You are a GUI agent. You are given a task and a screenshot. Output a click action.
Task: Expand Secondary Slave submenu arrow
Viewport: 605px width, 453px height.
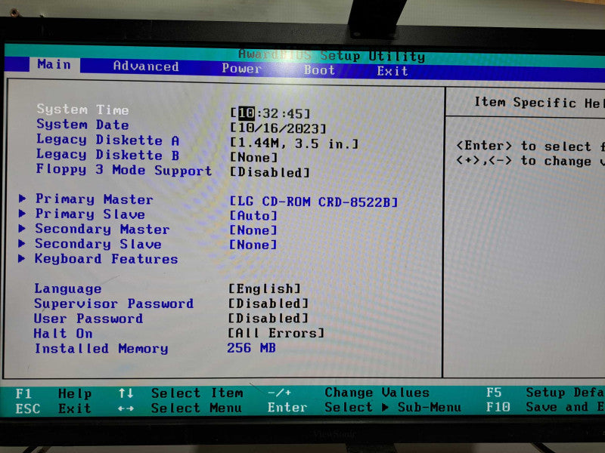tap(22, 243)
